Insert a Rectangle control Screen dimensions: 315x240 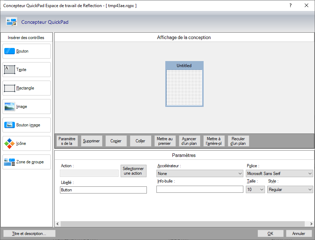27,88
